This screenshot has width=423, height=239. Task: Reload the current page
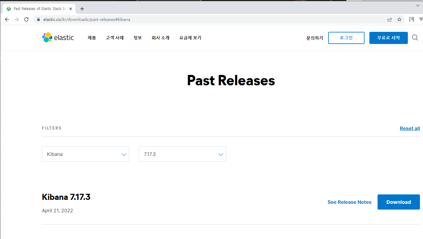click(26, 19)
